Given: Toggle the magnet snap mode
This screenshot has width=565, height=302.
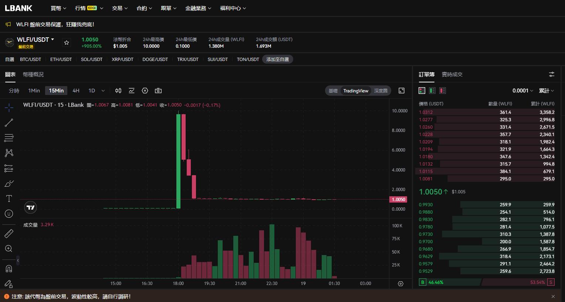Looking at the screenshot, I should click(9, 268).
